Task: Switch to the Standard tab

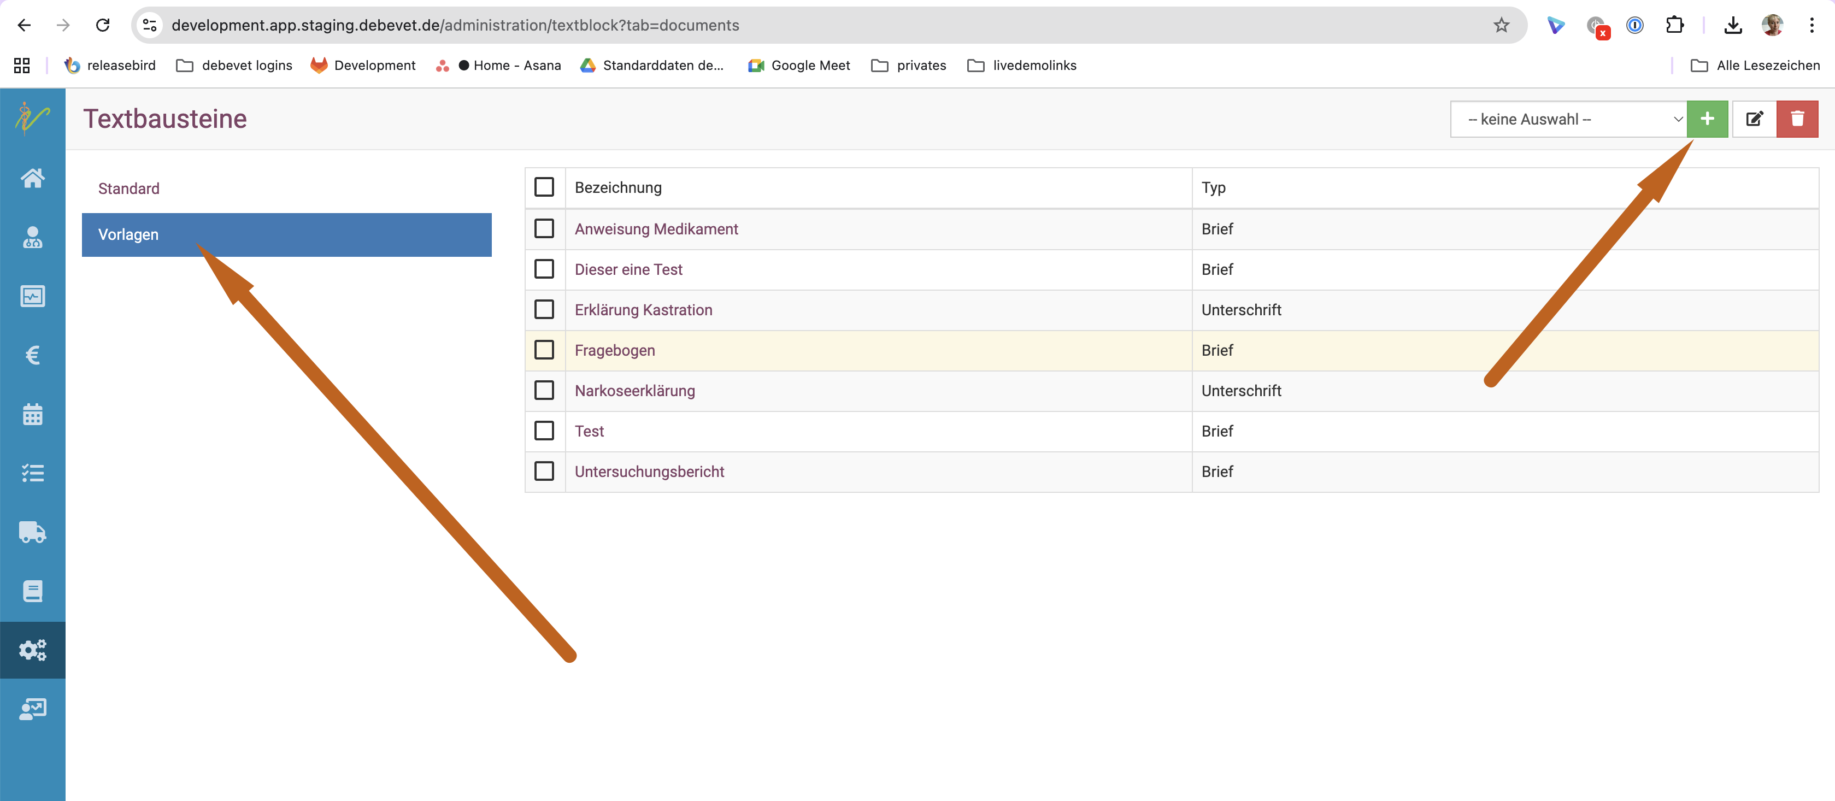Action: 129,189
